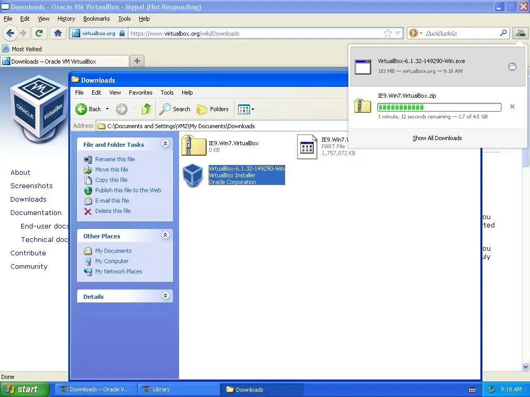Open Screenshots link on VirtualBox sidebar
Screen dimensions: 530x397
tap(32, 186)
